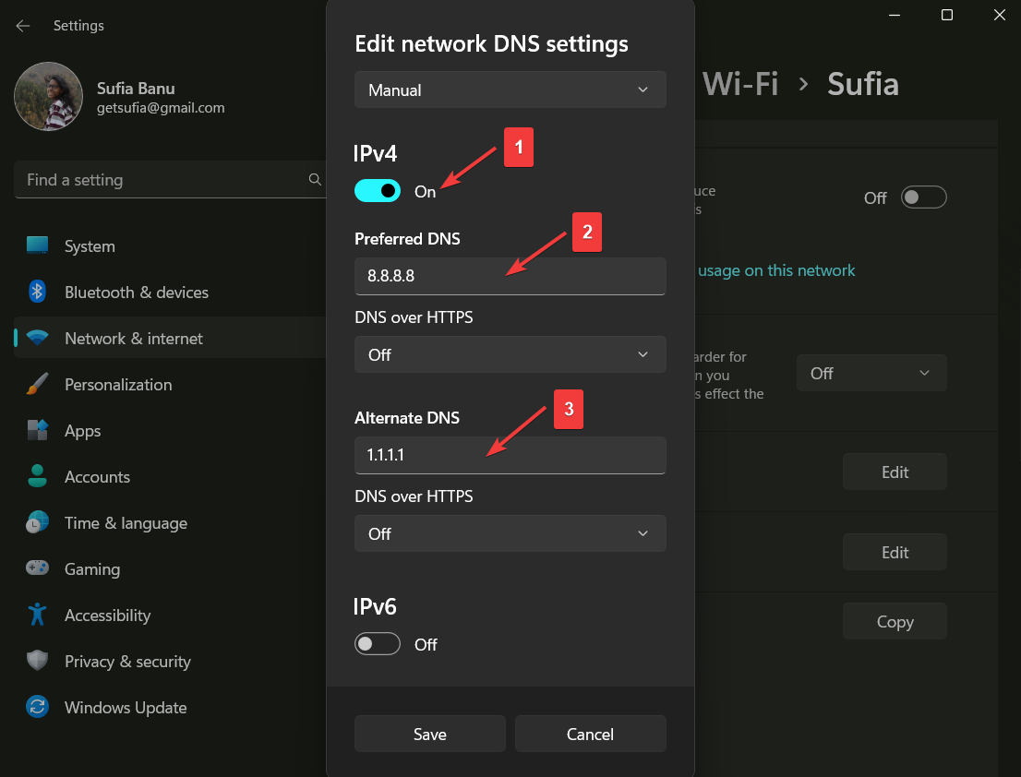
Task: Open System settings from the sidebar
Action: (x=38, y=245)
